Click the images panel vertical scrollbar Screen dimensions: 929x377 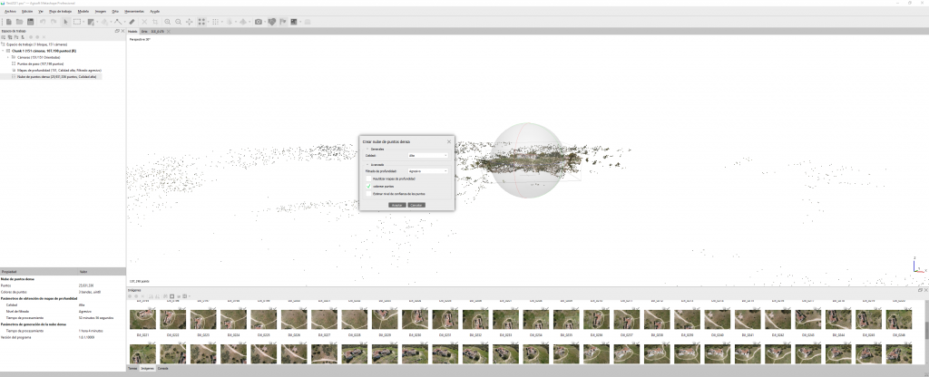[926, 330]
